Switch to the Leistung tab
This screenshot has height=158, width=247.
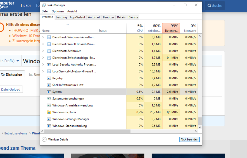click(x=61, y=17)
